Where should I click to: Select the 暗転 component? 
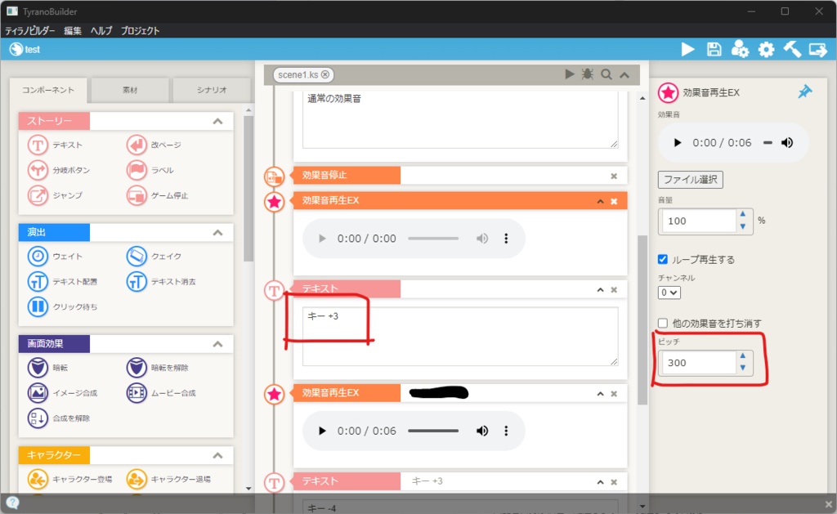(48, 368)
